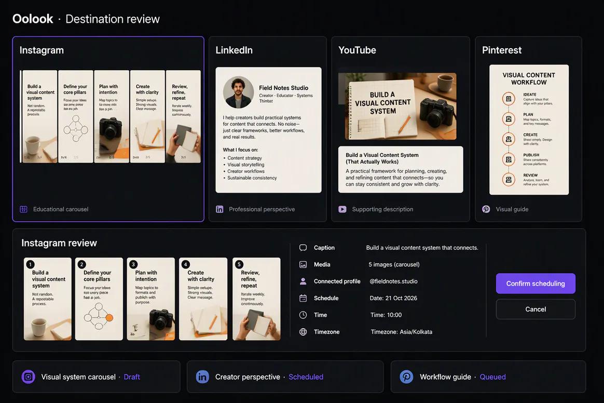
Task: Click the Educational carousel grid icon
Action: click(x=23, y=209)
